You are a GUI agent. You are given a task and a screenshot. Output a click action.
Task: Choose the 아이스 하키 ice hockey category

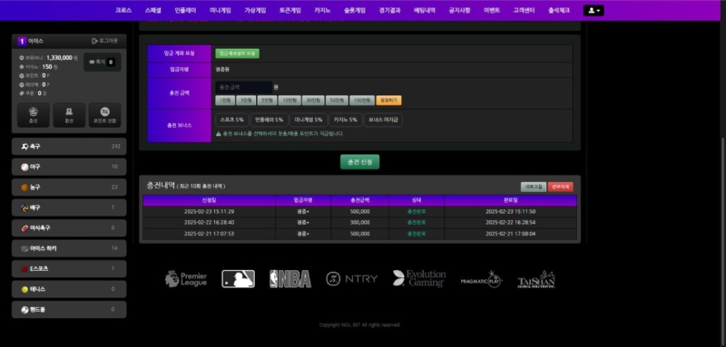(x=69, y=248)
